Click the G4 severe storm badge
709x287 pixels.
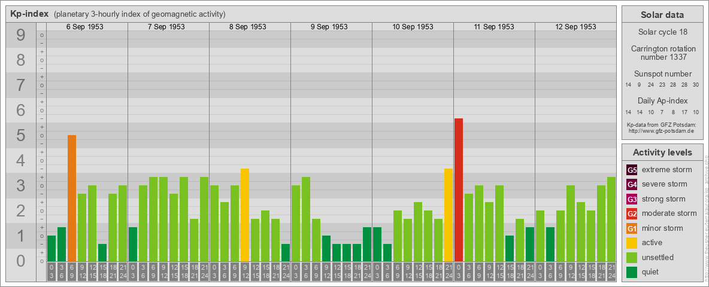(x=632, y=184)
